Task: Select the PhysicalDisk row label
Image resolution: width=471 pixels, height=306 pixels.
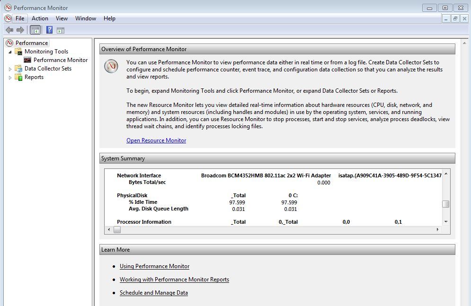Action: (x=132, y=195)
